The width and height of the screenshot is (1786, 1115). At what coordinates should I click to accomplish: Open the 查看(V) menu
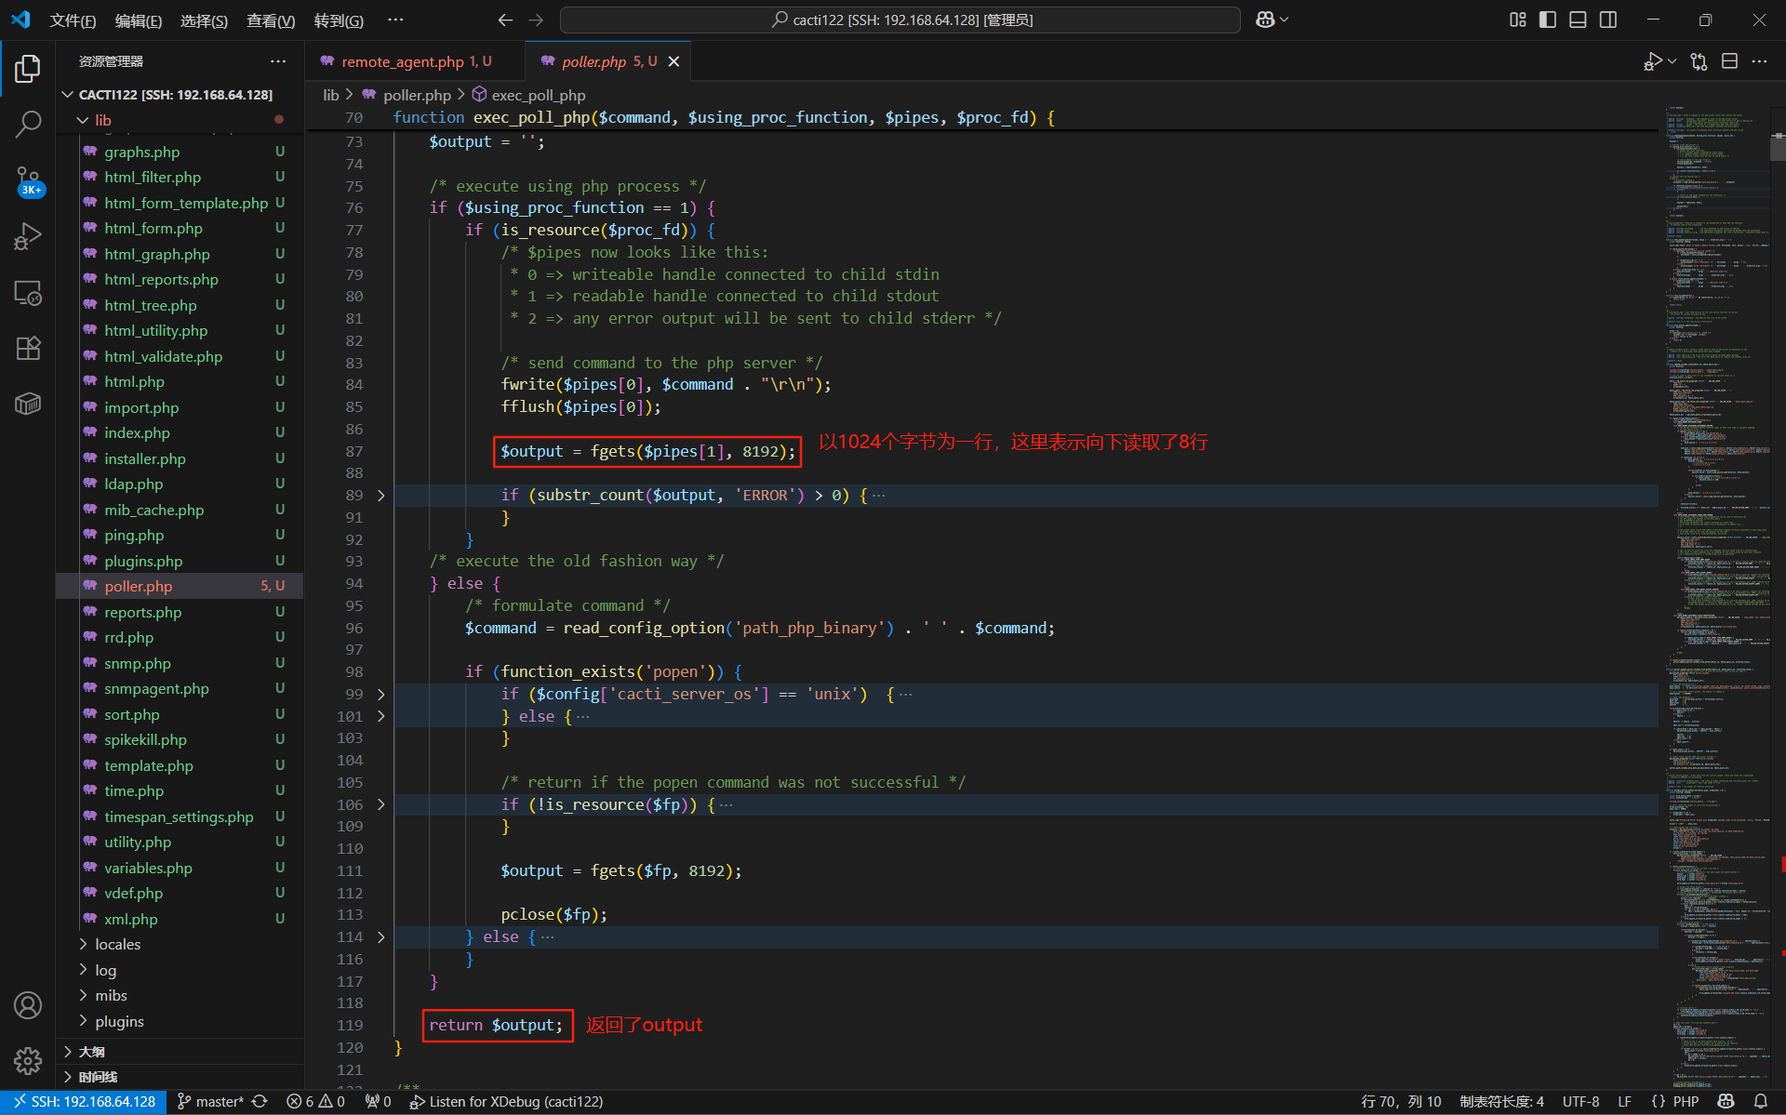[271, 20]
